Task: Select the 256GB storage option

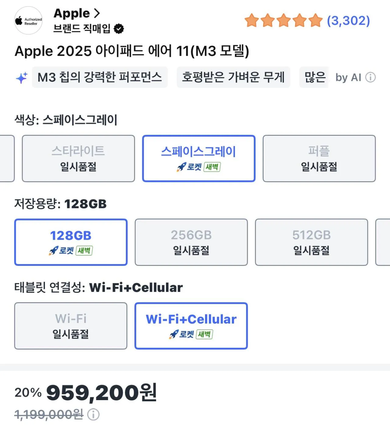Action: click(191, 242)
